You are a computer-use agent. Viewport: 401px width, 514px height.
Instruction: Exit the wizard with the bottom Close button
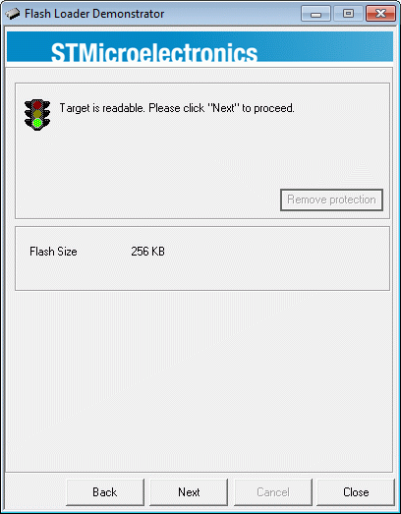tap(356, 492)
